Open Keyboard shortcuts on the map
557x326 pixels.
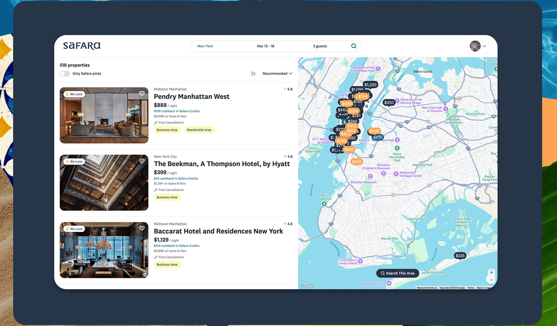[x=426, y=288]
